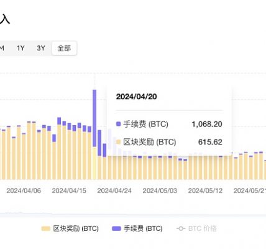
Task: Click the 2024/04/06 x-axis date label
Action: (x=24, y=190)
